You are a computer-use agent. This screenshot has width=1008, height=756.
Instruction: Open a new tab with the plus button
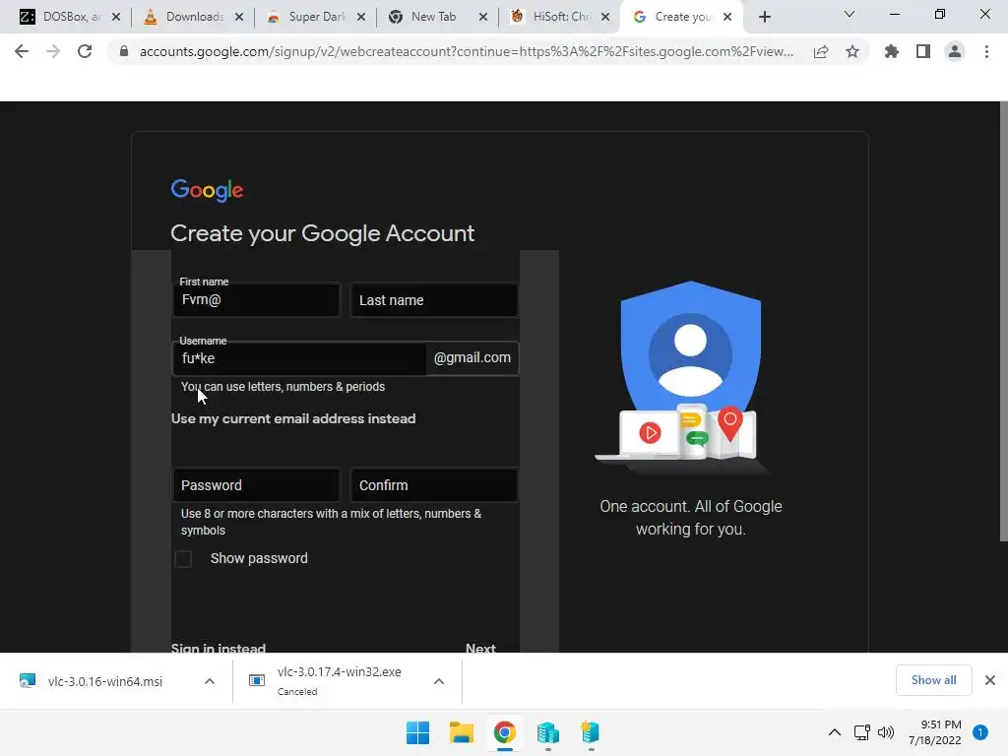(764, 17)
